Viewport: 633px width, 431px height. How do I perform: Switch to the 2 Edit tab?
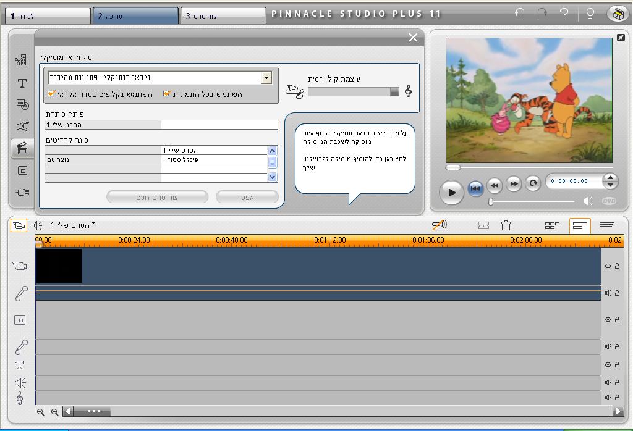coord(135,15)
